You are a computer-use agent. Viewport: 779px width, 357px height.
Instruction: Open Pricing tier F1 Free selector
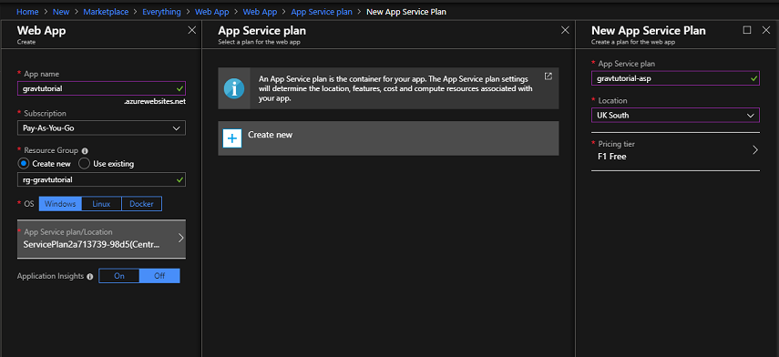pos(675,151)
